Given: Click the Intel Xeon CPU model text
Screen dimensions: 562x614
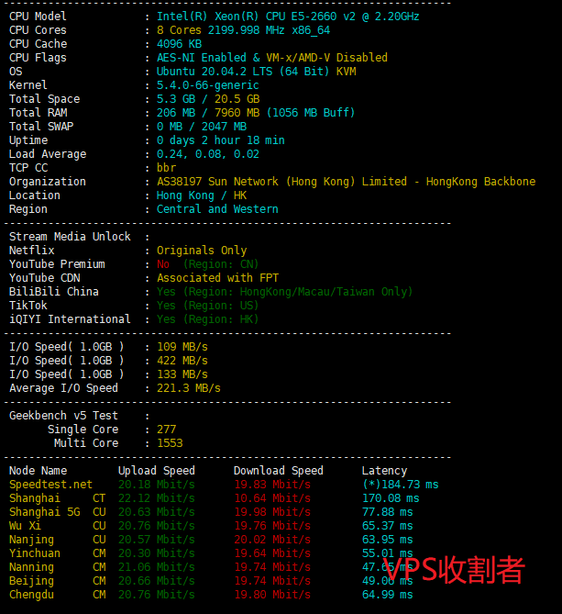Looking at the screenshot, I should tap(288, 17).
